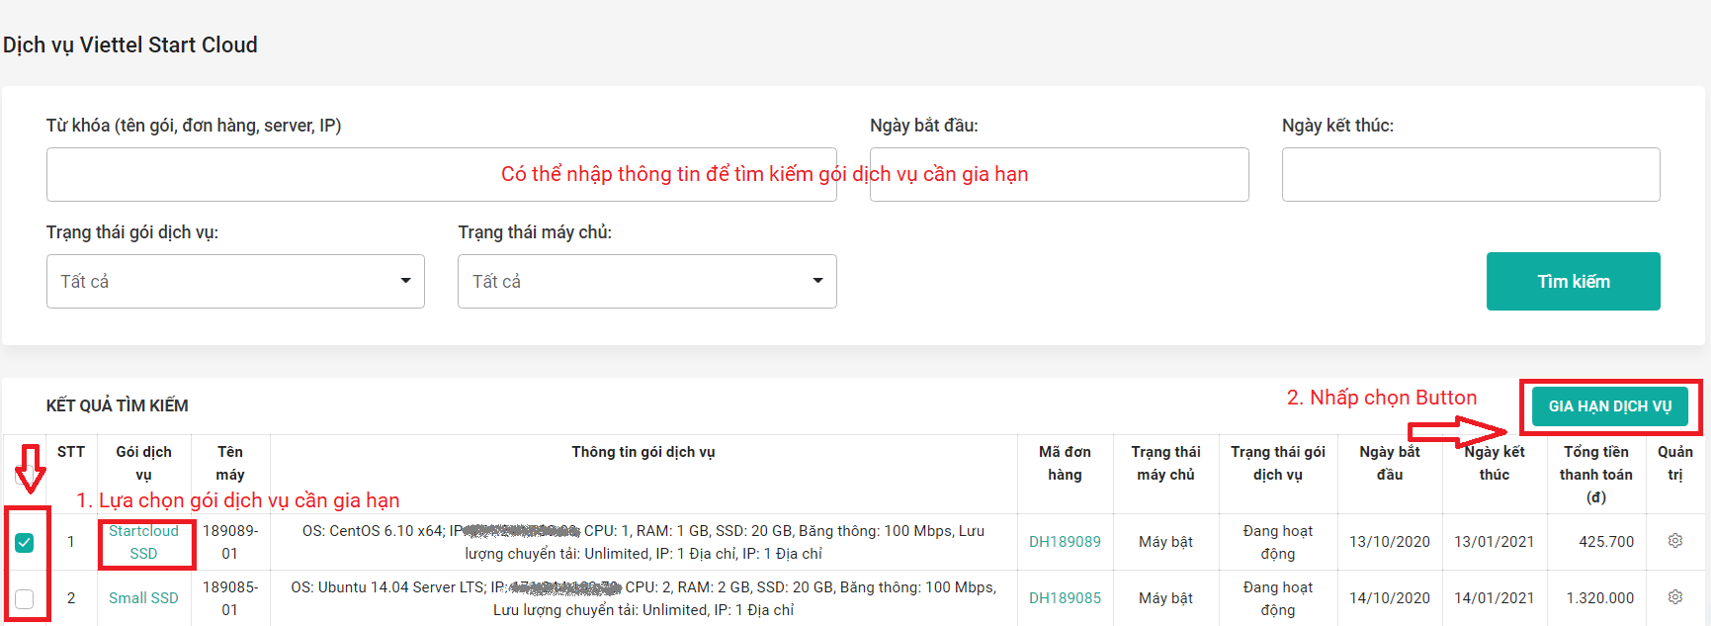This screenshot has width=1711, height=626.
Task: Click the 425.700 total amount cell
Action: click(x=1595, y=542)
